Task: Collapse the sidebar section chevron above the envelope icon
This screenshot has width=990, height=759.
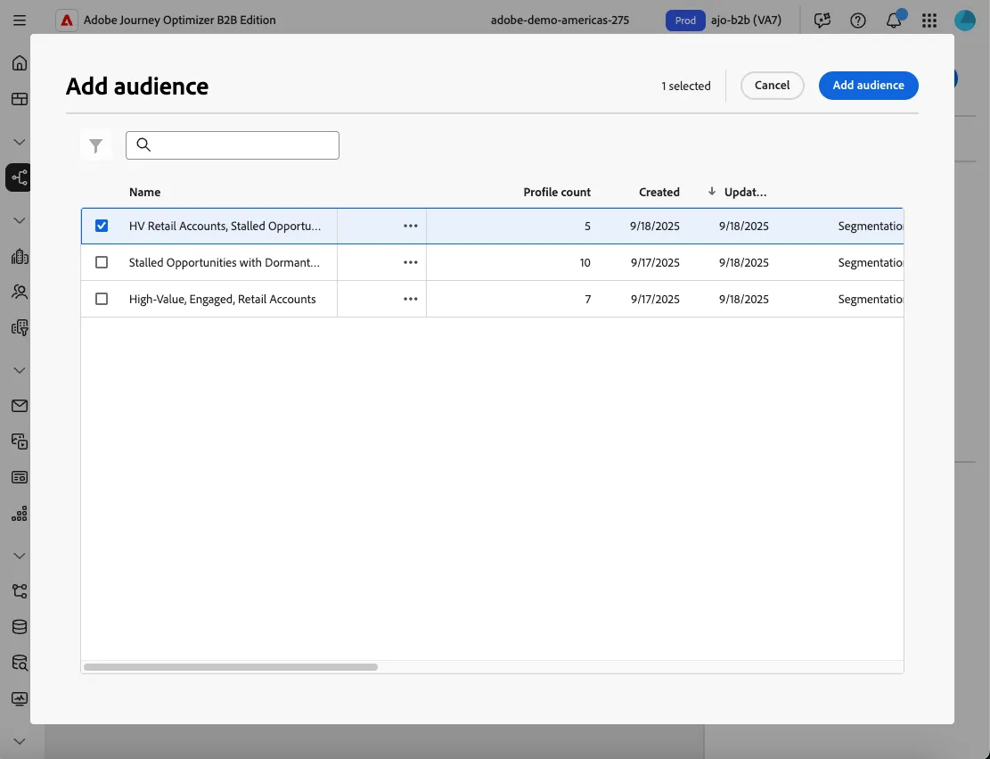Action: pyautogui.click(x=20, y=370)
